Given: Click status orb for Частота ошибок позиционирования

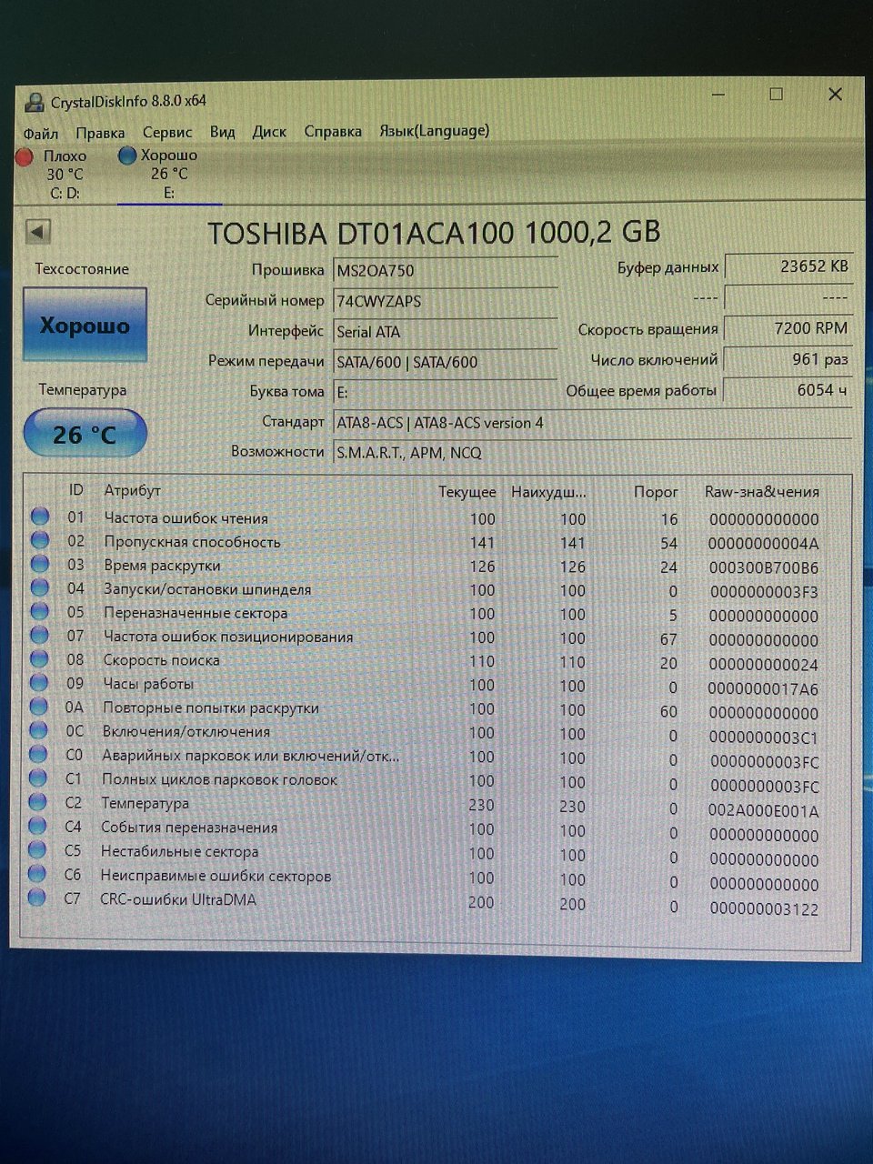Looking at the screenshot, I should [39, 635].
